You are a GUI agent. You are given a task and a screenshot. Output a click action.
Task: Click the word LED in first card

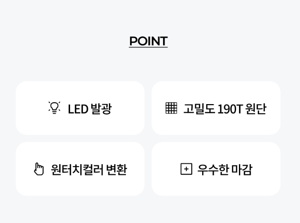78,109
